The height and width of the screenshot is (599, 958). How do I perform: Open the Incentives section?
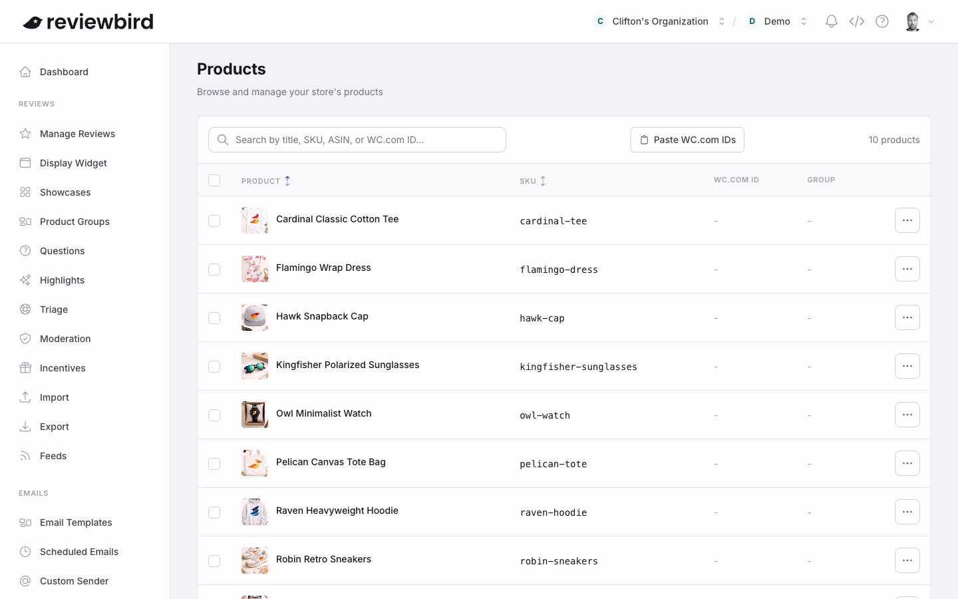(63, 368)
